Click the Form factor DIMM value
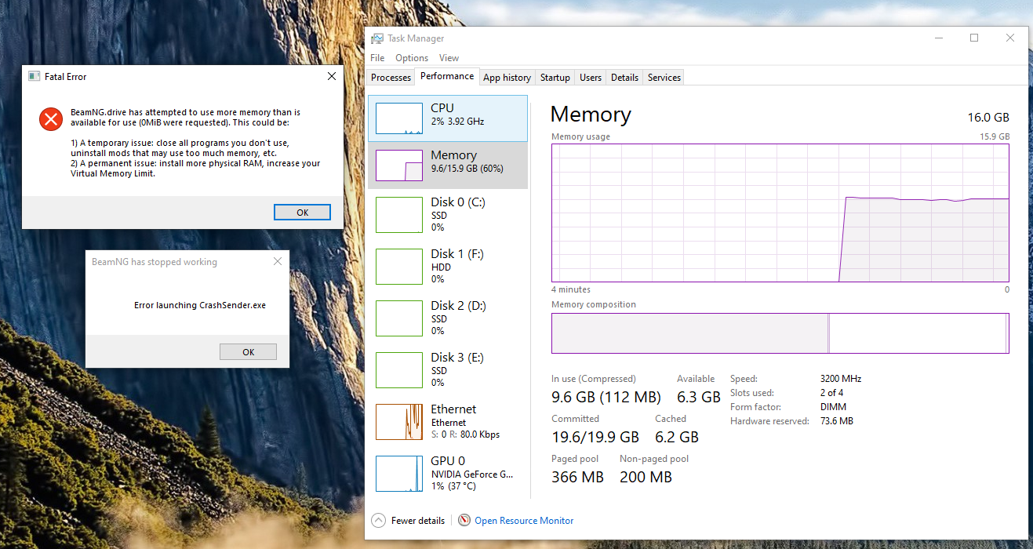Viewport: 1033px width, 549px height. click(833, 407)
